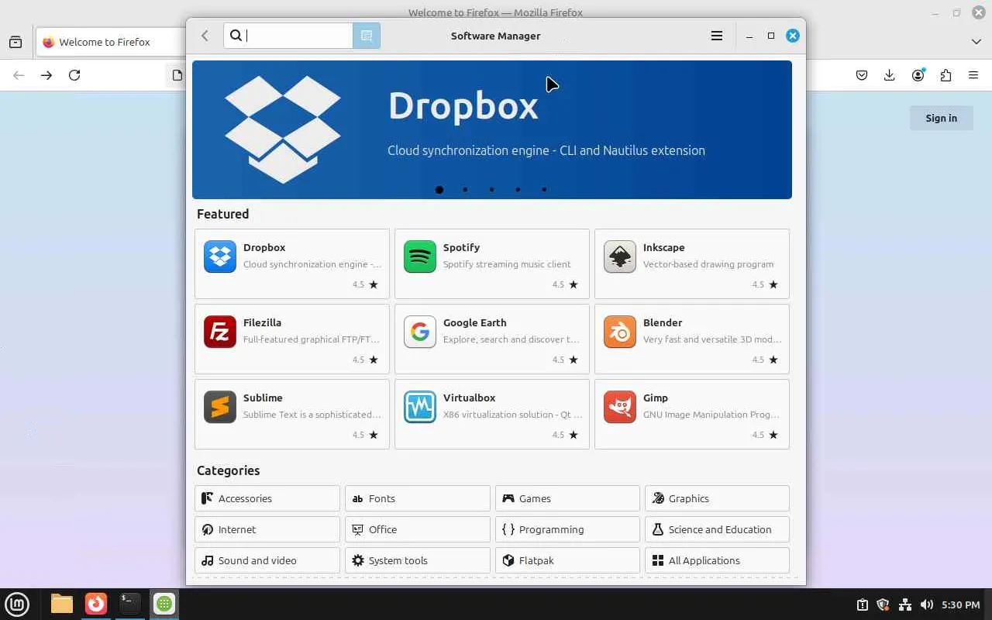This screenshot has width=992, height=620.
Task: Select the fourth banner carousel dot
Action: 518,189
